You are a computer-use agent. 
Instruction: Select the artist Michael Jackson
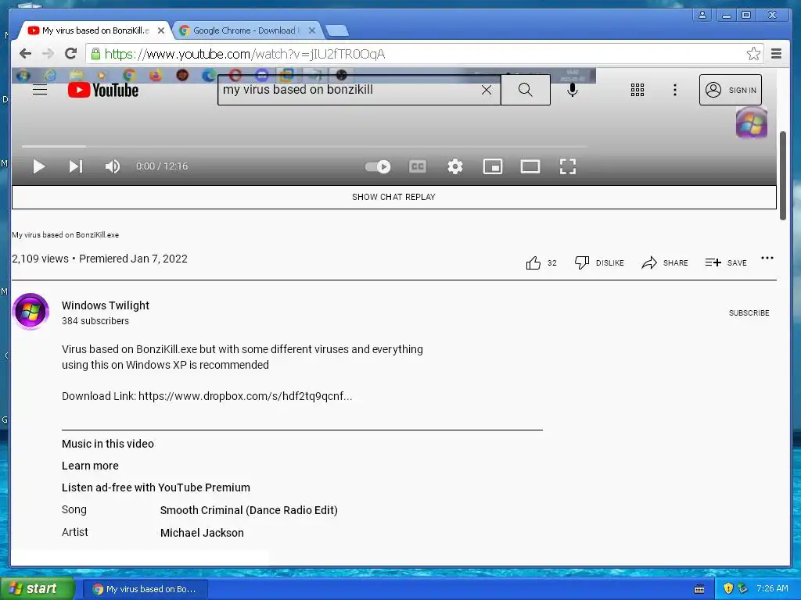(202, 533)
